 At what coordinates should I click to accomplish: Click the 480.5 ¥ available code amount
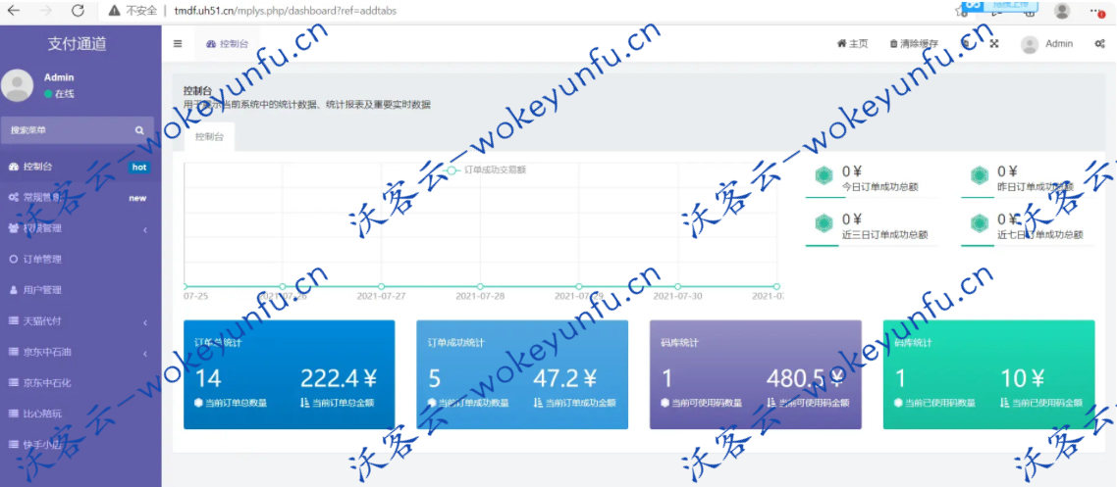point(806,378)
